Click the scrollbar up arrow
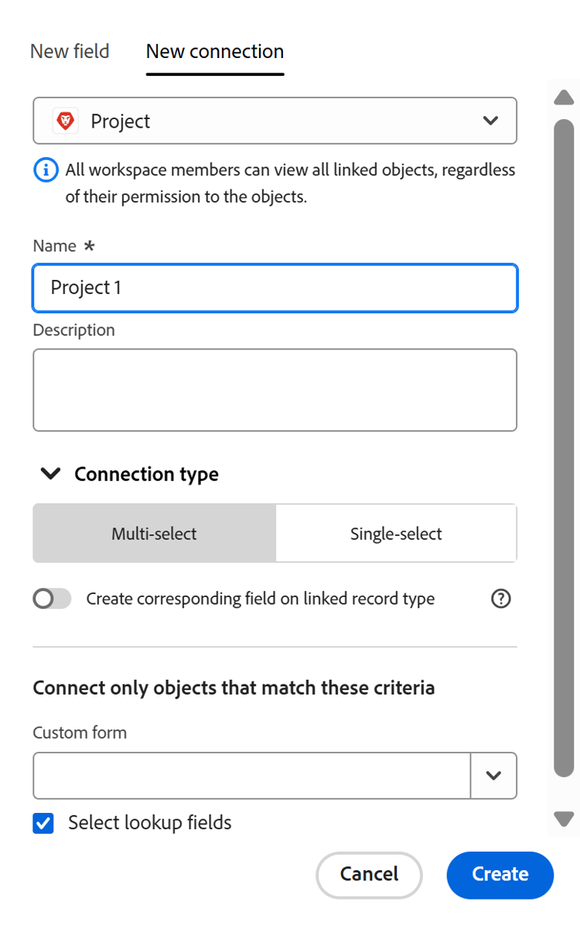The height and width of the screenshot is (932, 580). tap(564, 97)
